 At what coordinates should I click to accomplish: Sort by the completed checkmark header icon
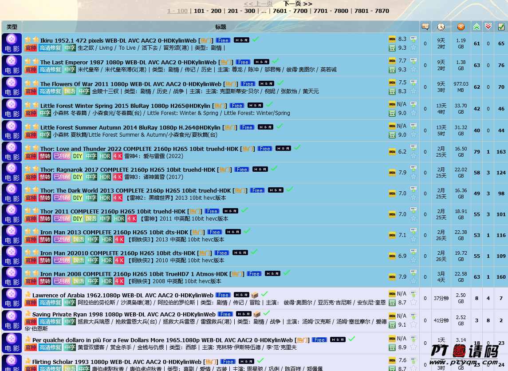[501, 27]
